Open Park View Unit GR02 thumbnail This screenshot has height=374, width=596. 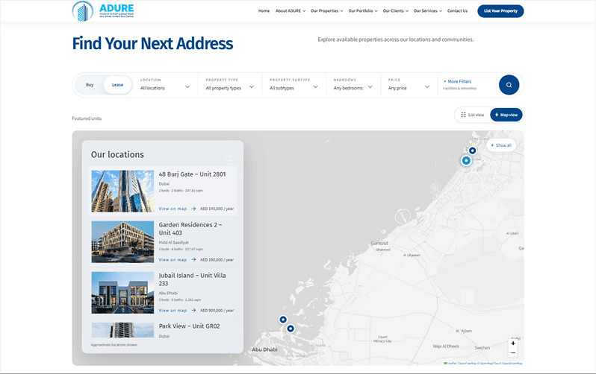click(122, 330)
